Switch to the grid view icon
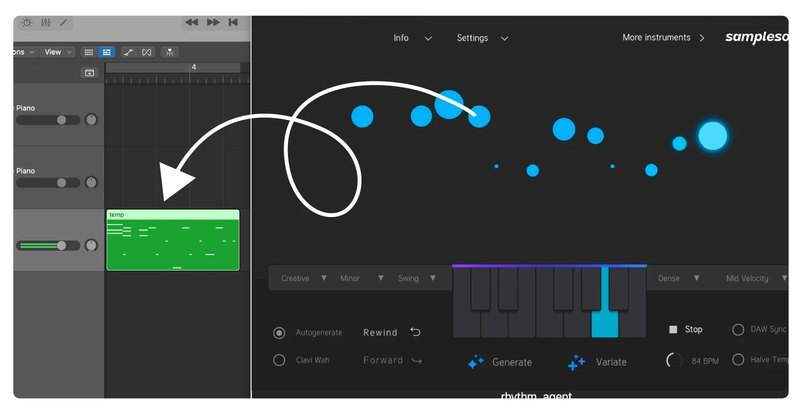Viewport: 805px width, 411px height. 89,52
